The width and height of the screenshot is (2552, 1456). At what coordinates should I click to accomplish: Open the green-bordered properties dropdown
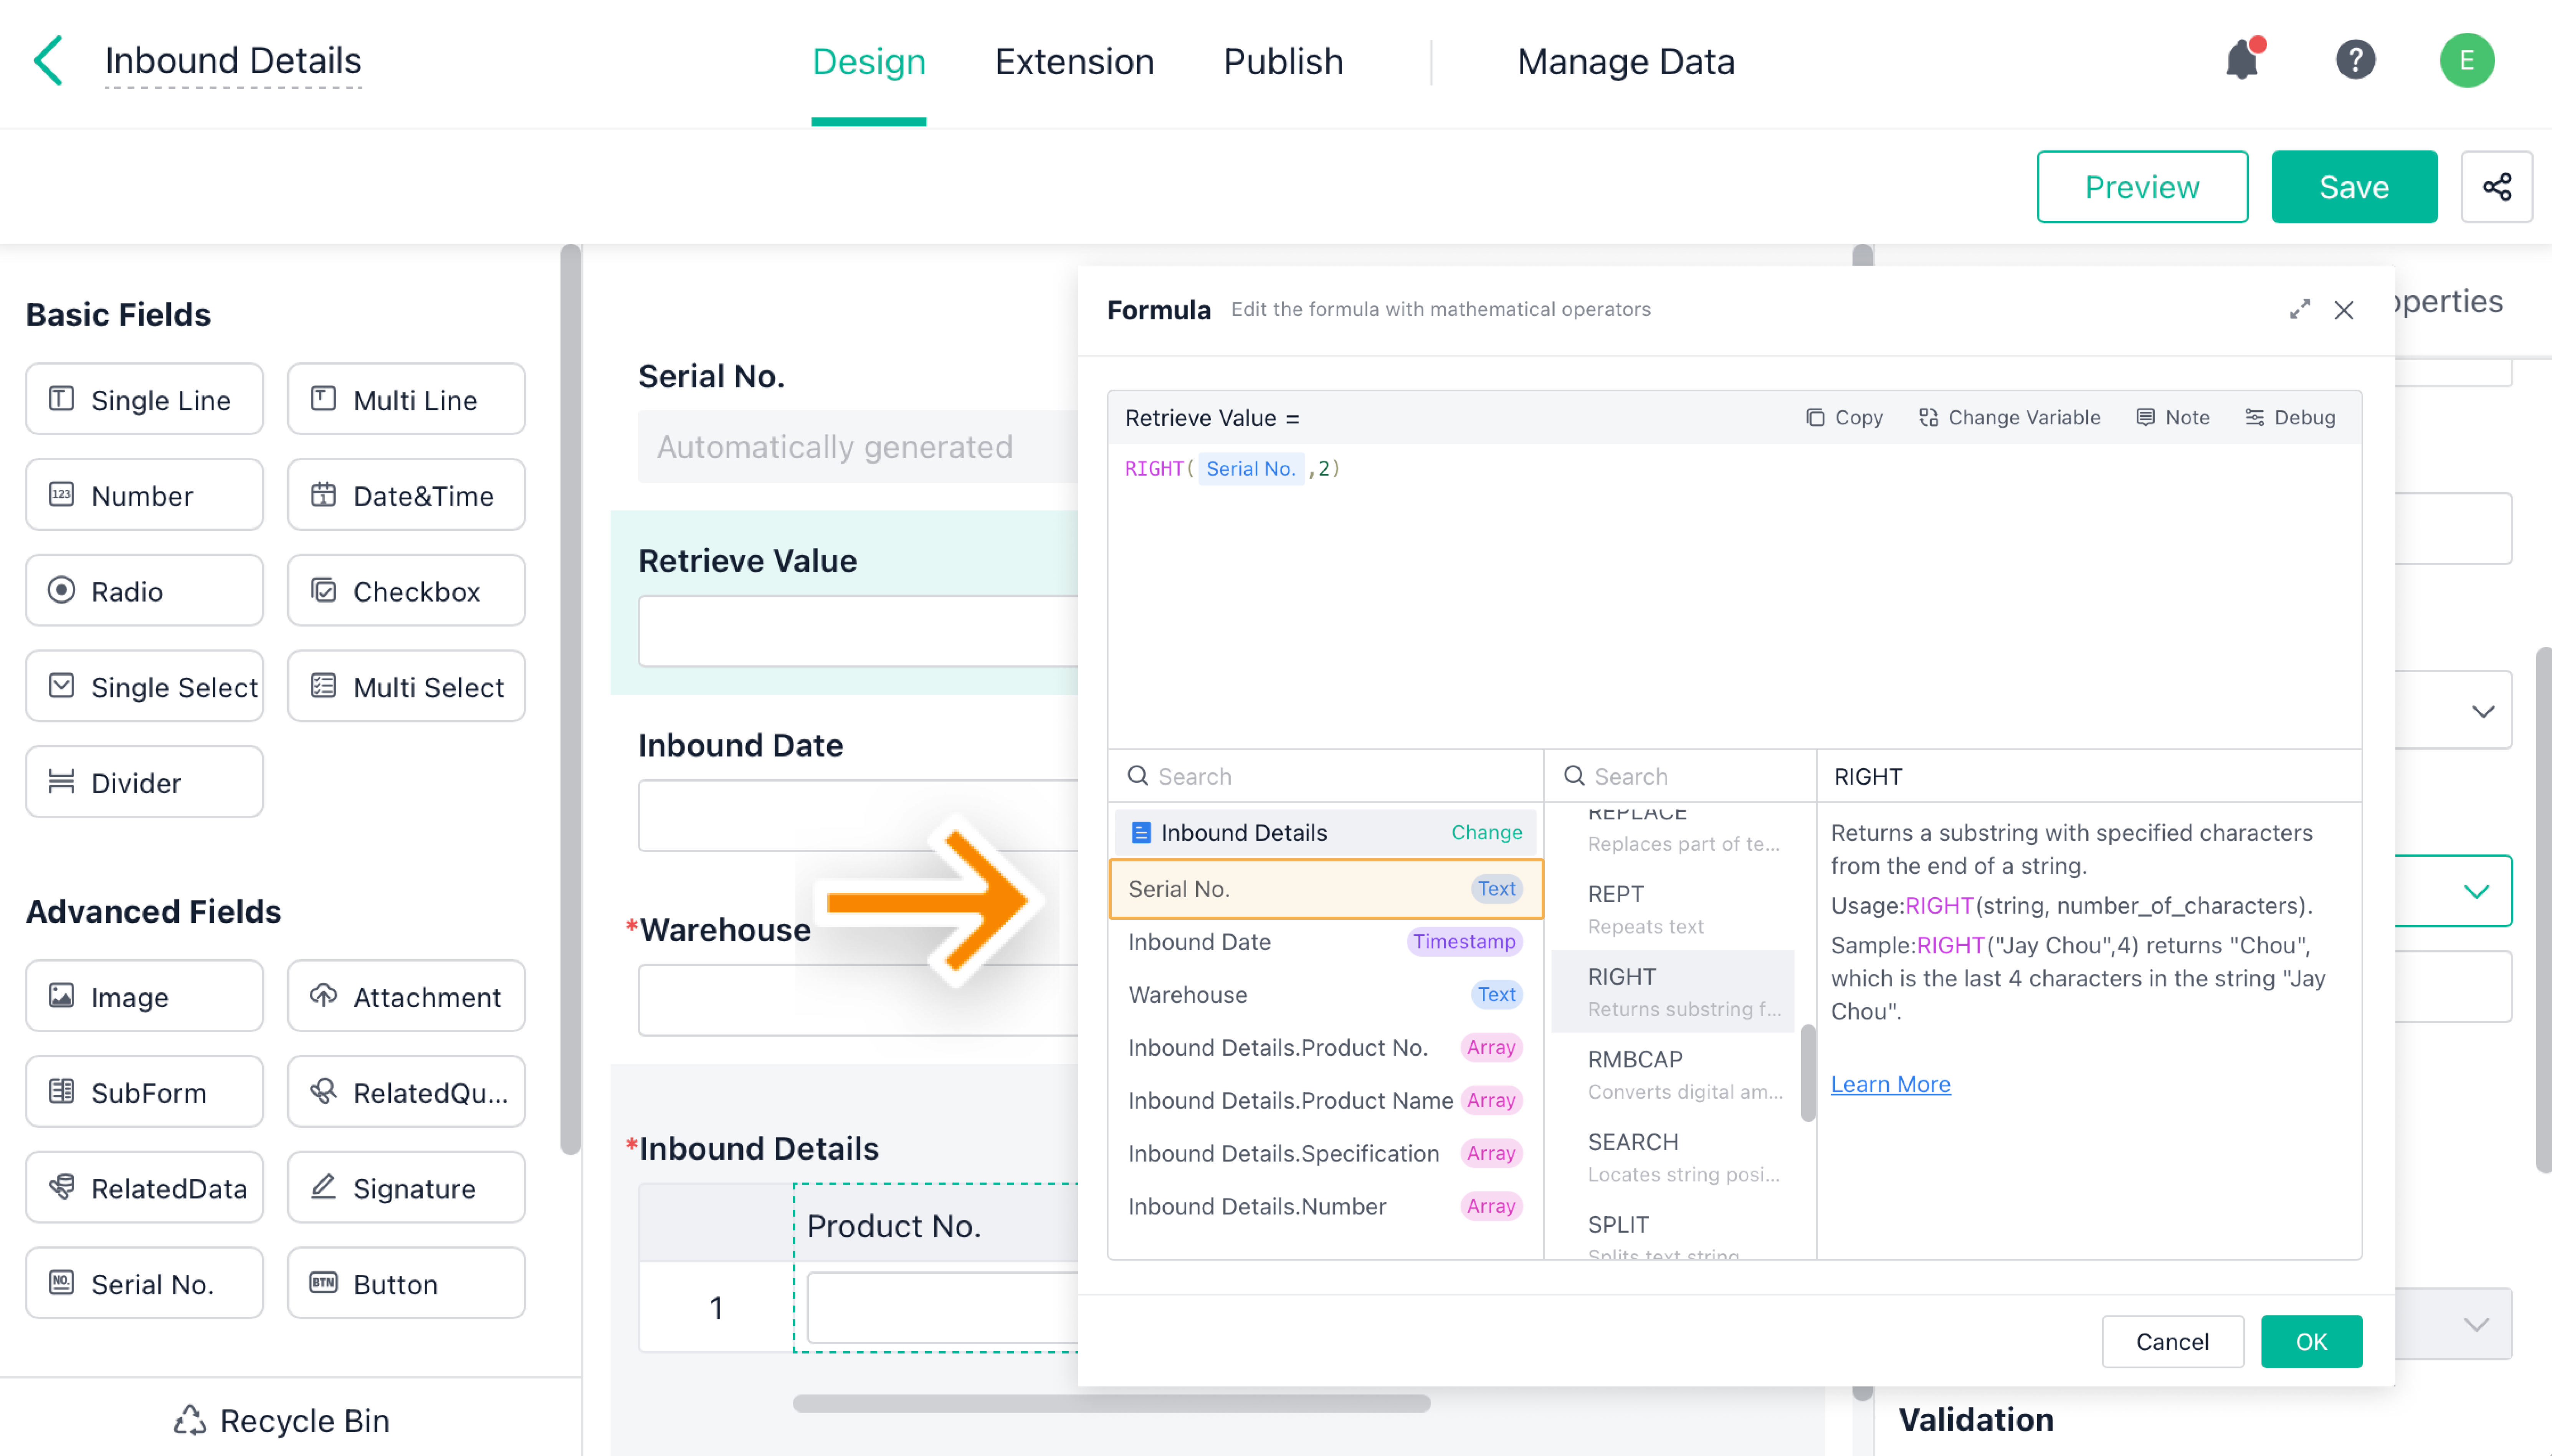coord(2454,891)
